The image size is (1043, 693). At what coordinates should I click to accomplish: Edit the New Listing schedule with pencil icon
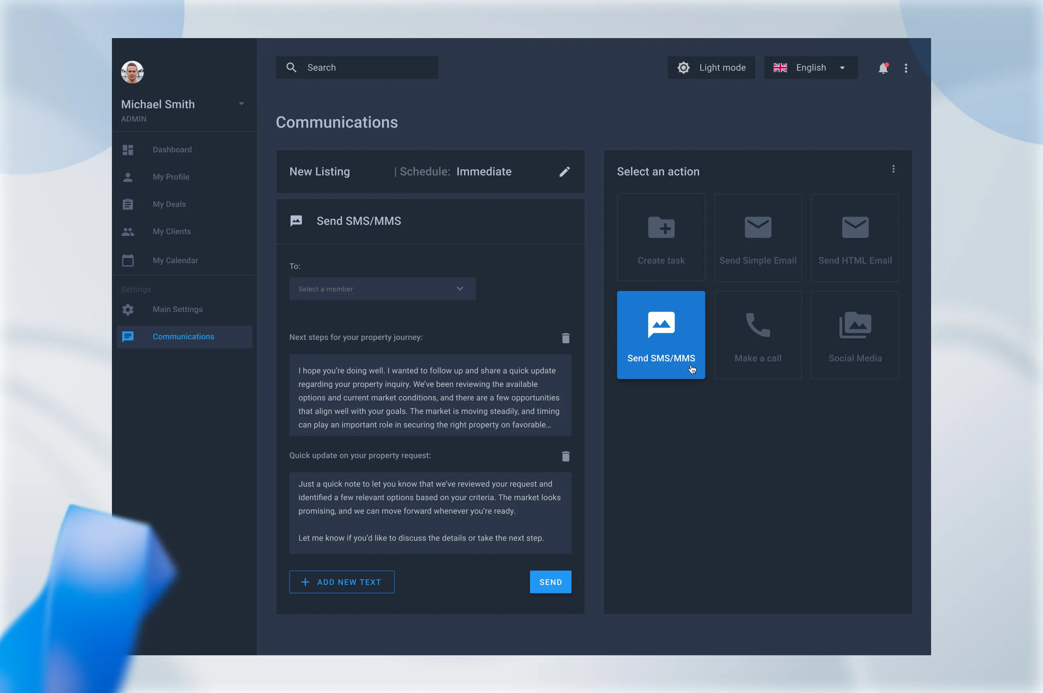tap(565, 172)
